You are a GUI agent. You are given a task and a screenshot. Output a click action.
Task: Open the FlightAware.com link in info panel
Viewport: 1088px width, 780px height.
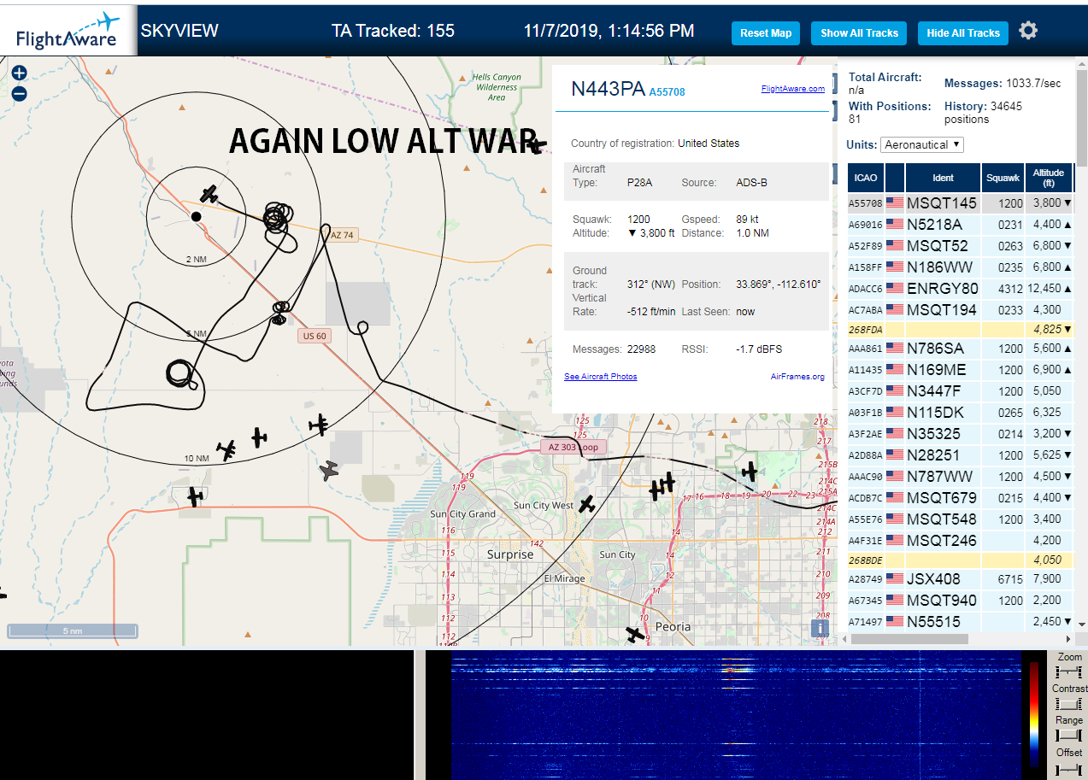pos(793,89)
